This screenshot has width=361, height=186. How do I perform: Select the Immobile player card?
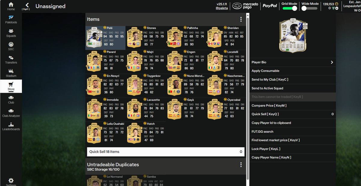click(105, 110)
